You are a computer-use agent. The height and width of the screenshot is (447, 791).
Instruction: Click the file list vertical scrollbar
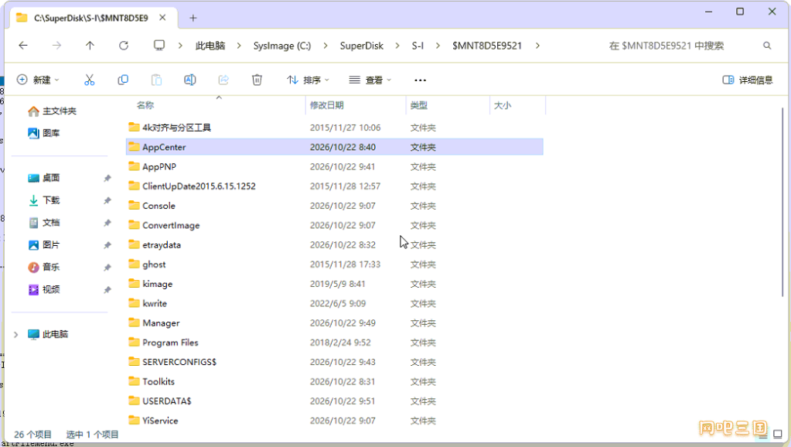(782, 202)
